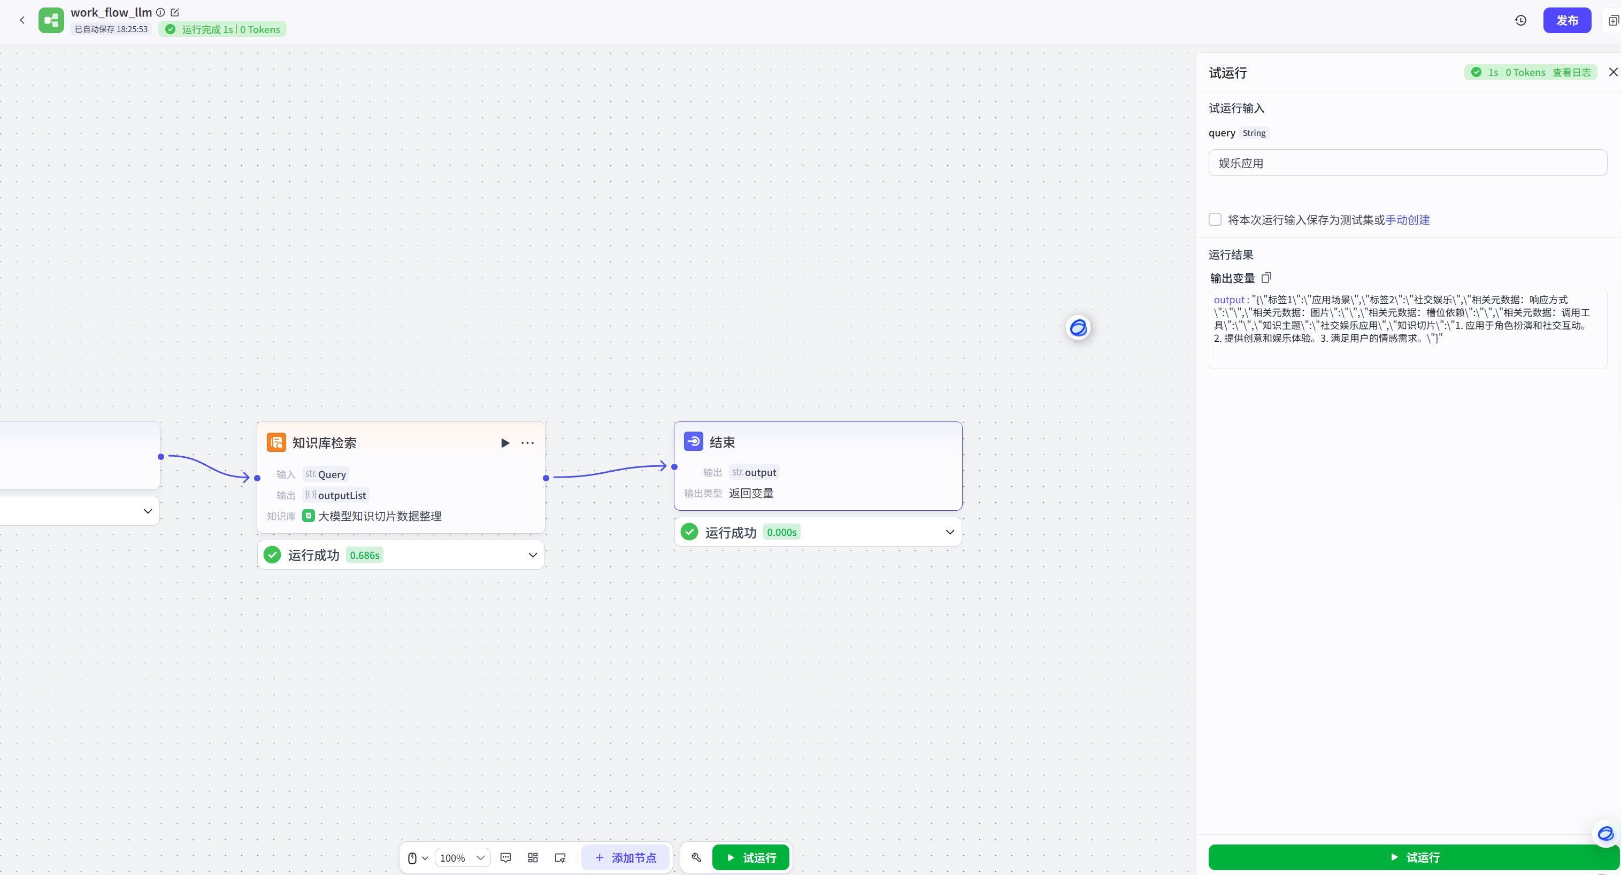Click auto-arrange grid icon in toolbar
Screen dimensions: 1621x875
pos(532,857)
